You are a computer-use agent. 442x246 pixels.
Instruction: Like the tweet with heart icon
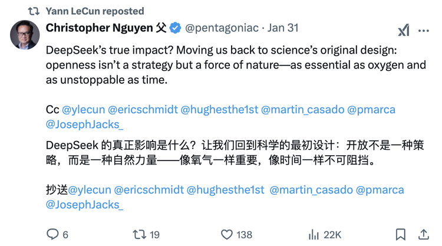[227, 234]
